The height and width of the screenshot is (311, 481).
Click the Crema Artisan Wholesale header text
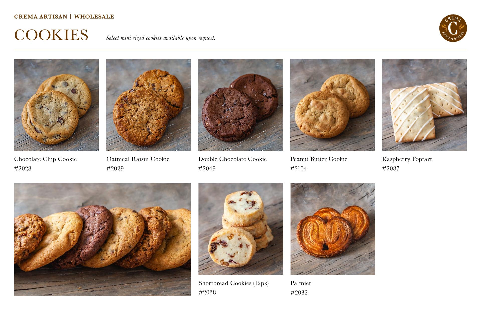[x=64, y=17]
